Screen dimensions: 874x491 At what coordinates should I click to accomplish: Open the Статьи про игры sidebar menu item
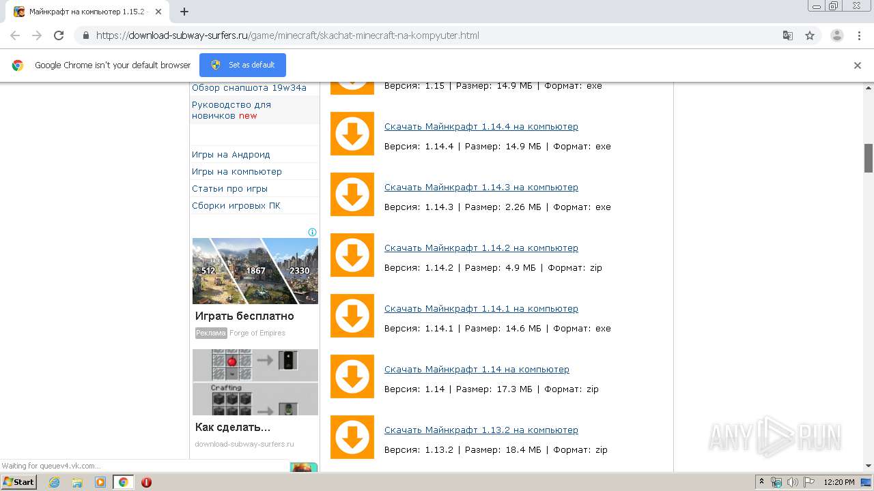point(229,189)
